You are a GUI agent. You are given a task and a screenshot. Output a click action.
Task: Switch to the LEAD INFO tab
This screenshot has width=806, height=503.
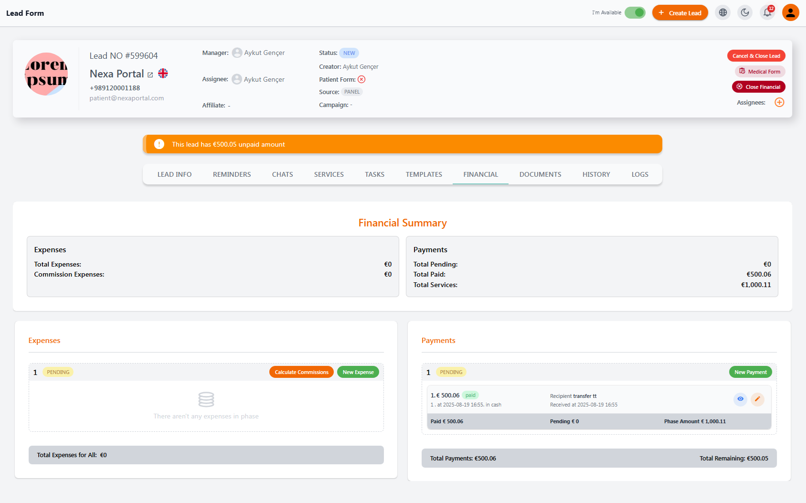coord(175,174)
